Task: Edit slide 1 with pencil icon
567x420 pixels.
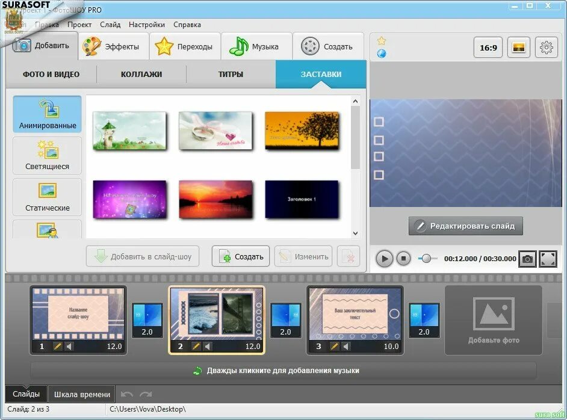Action: click(x=58, y=346)
